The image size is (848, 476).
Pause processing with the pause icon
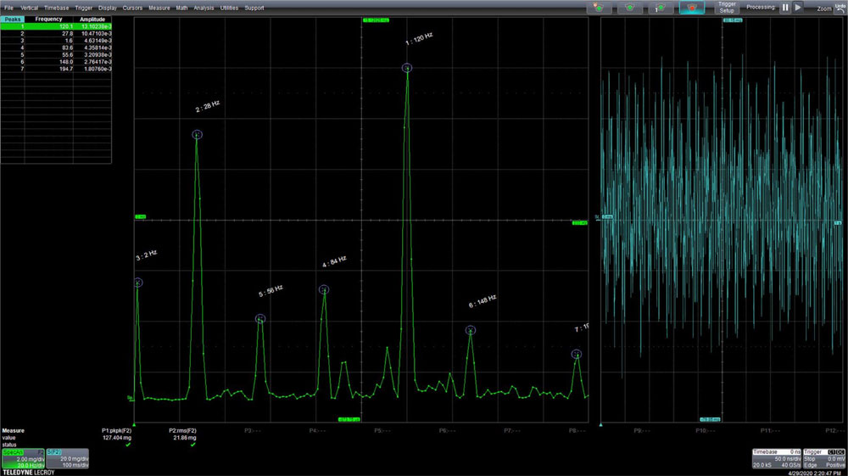pos(785,8)
